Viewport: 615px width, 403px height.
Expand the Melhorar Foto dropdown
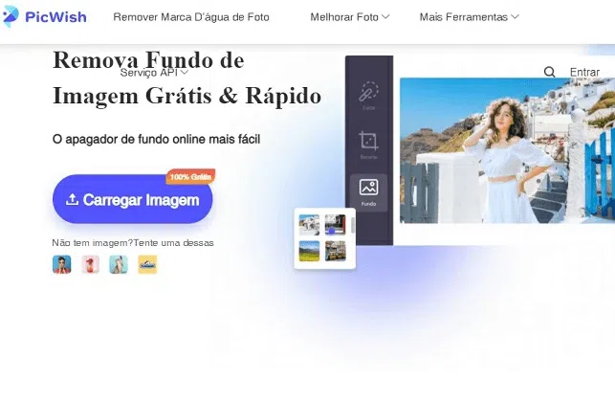click(x=350, y=17)
